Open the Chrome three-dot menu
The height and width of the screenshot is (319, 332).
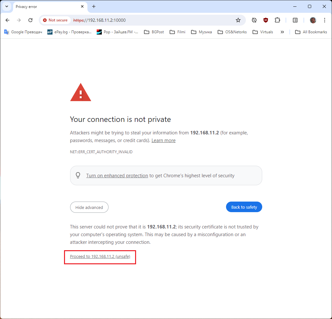pyautogui.click(x=325, y=20)
